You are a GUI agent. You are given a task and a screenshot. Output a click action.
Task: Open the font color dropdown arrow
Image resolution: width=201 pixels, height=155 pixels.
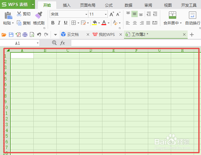[108, 23]
